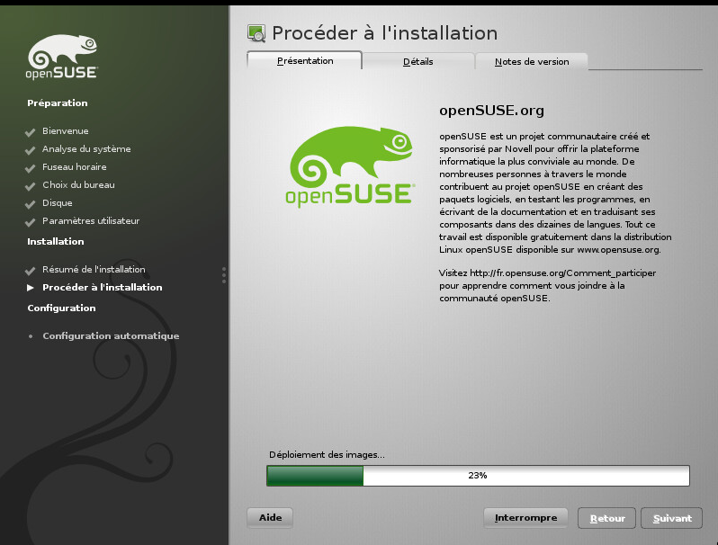
Task: Click the Aide button
Action: coord(270,517)
